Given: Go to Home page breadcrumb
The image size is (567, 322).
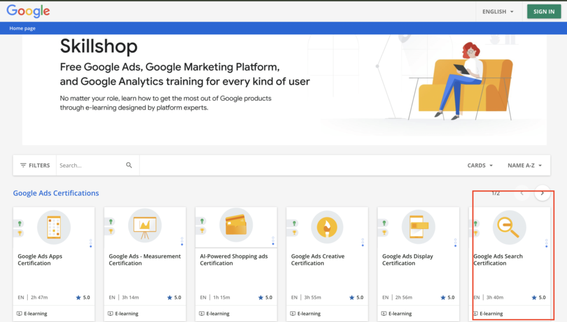Looking at the screenshot, I should (x=22, y=28).
